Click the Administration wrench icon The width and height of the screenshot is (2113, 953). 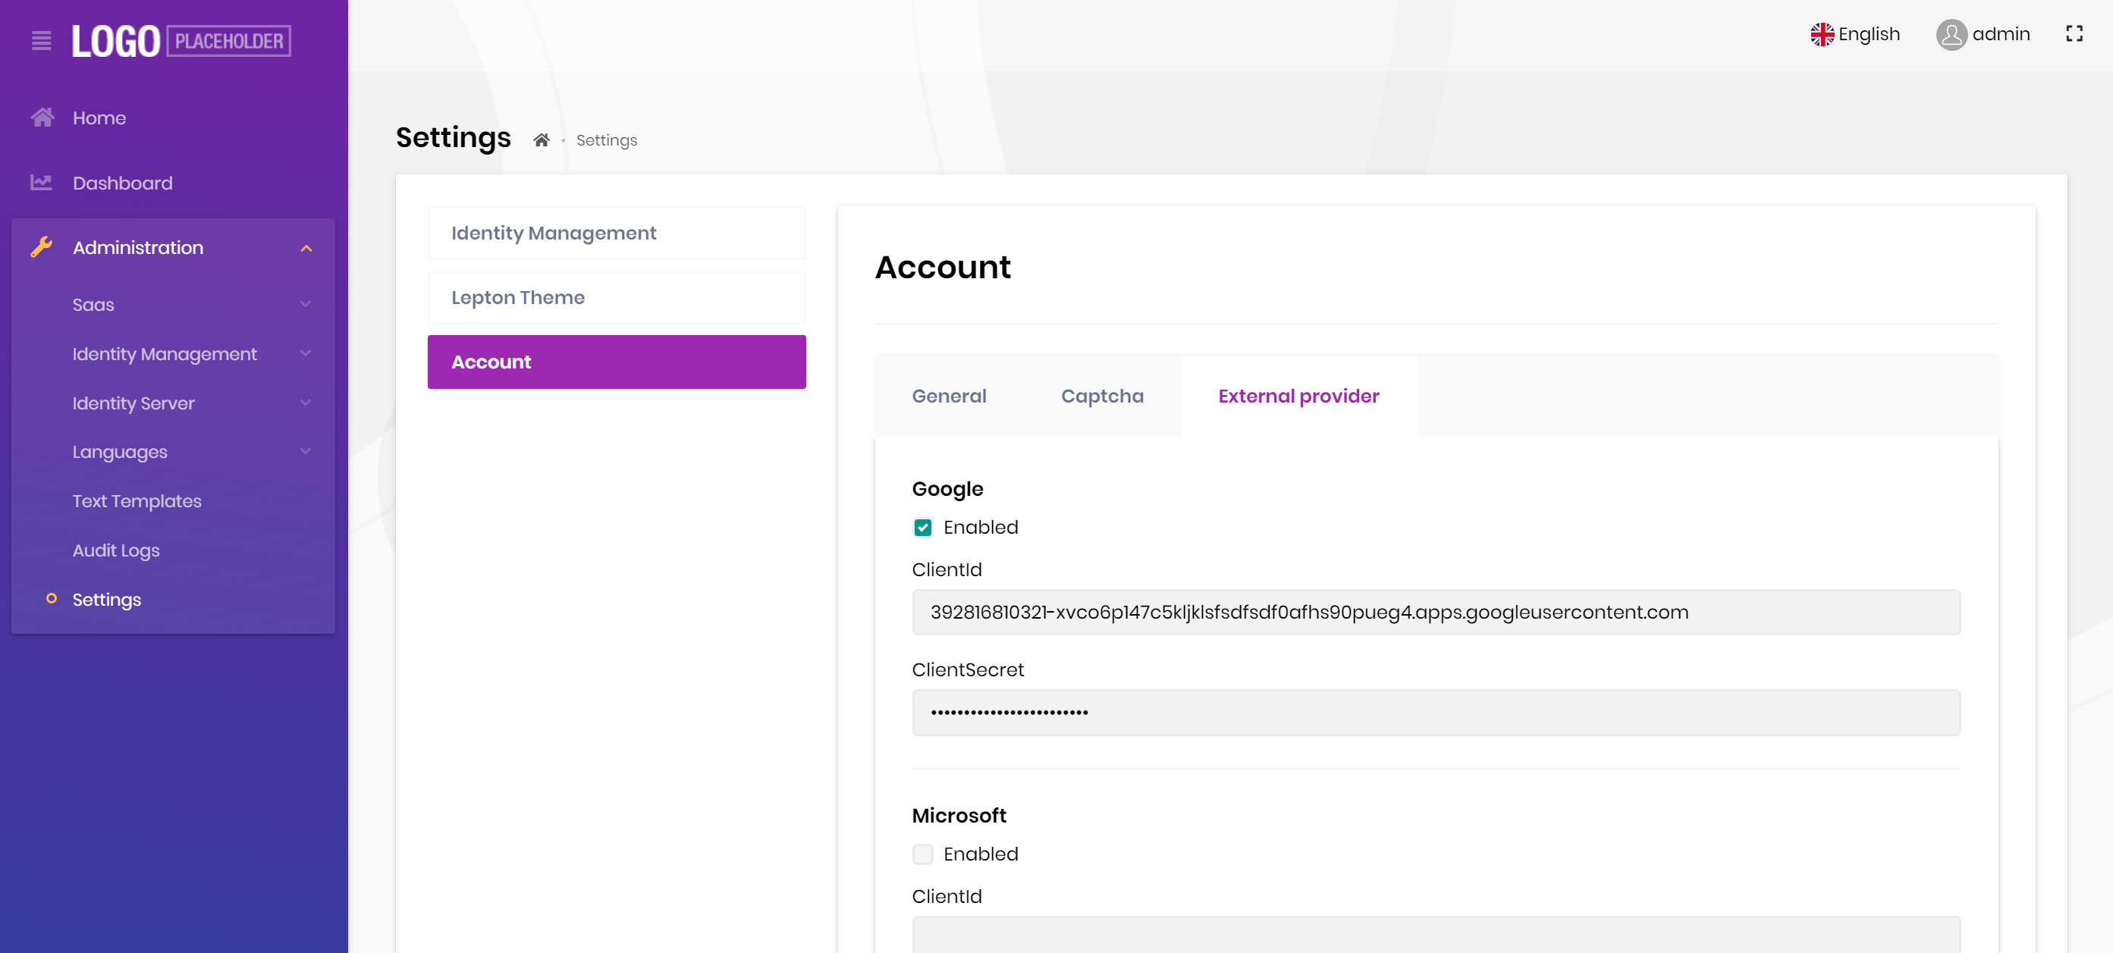[42, 247]
